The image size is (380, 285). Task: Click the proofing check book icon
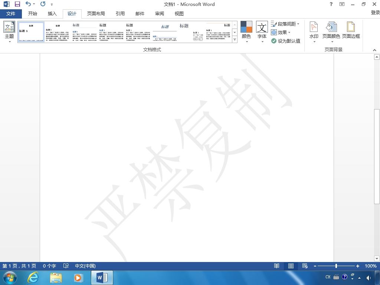click(x=66, y=266)
